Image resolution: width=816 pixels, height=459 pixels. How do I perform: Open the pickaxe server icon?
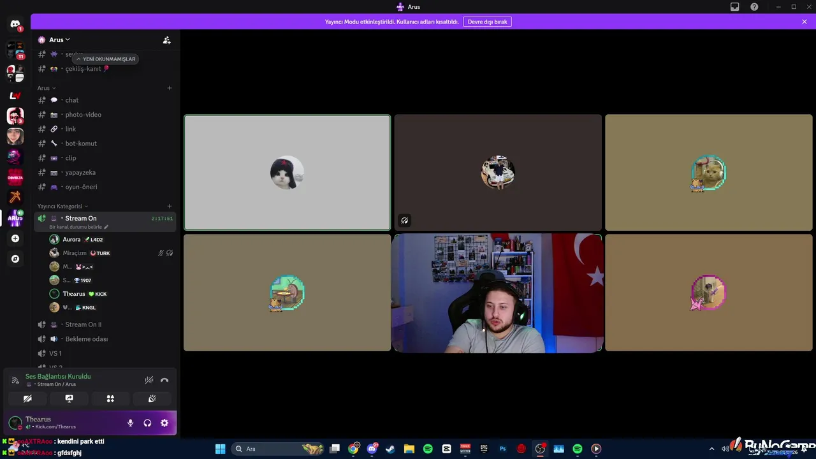click(15, 197)
